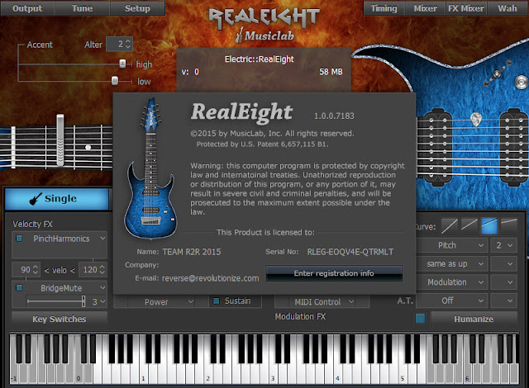Toggle the PinchHarmonics checkbox
Image resolution: width=529 pixels, height=388 pixels.
tap(19, 239)
